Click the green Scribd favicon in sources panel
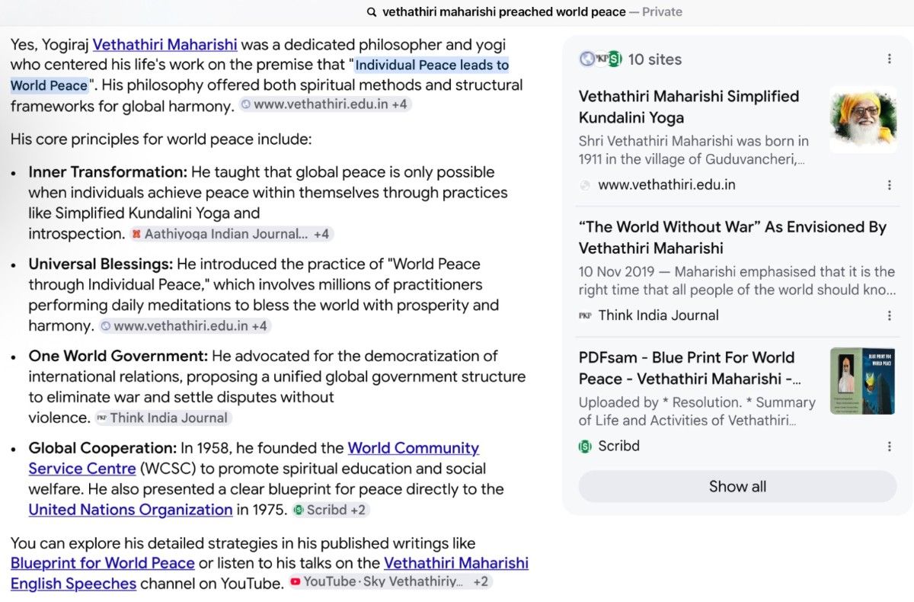 click(x=585, y=447)
